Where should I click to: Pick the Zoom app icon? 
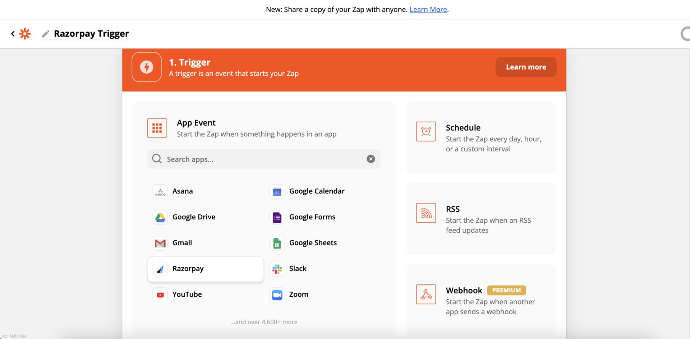click(x=277, y=295)
